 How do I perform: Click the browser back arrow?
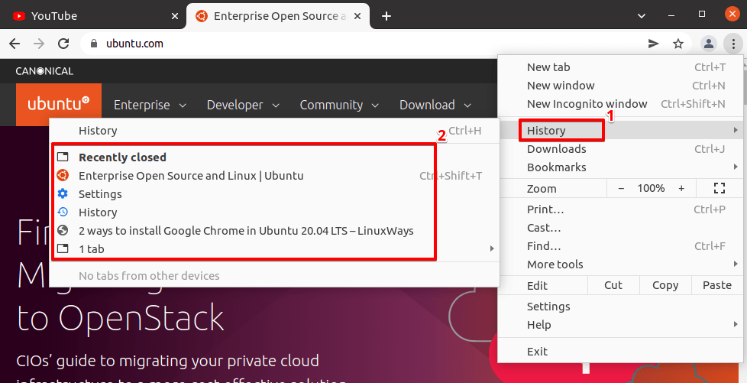tap(15, 44)
